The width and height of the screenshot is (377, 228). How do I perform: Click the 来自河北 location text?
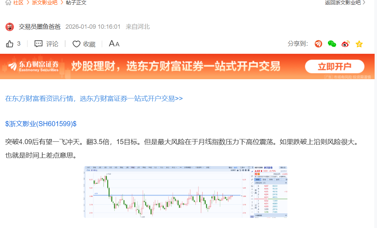[138, 27]
